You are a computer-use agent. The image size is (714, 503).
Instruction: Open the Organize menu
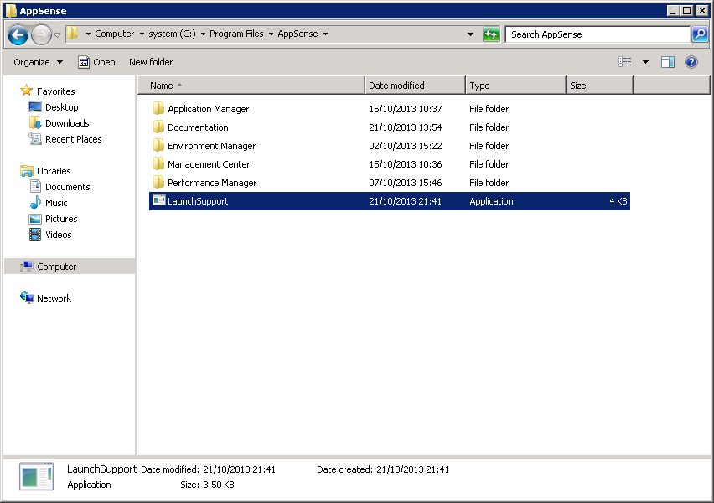[x=39, y=62]
